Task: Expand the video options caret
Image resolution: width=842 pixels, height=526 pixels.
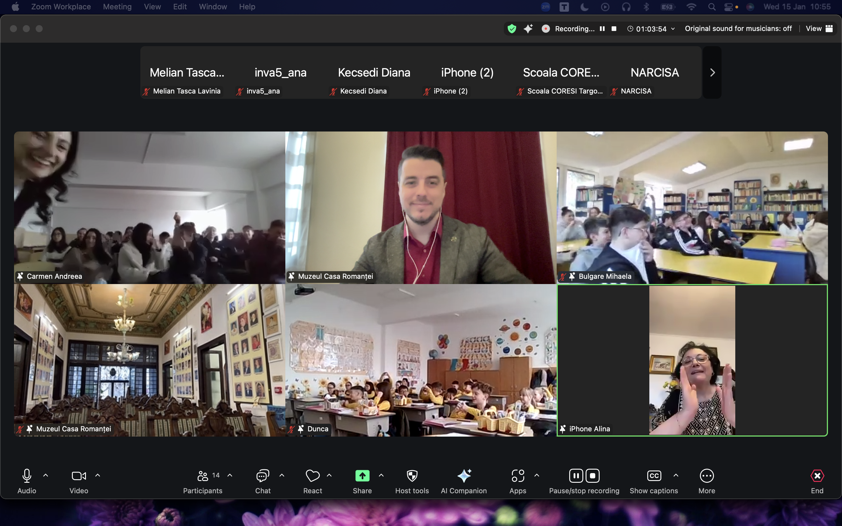Action: point(98,475)
